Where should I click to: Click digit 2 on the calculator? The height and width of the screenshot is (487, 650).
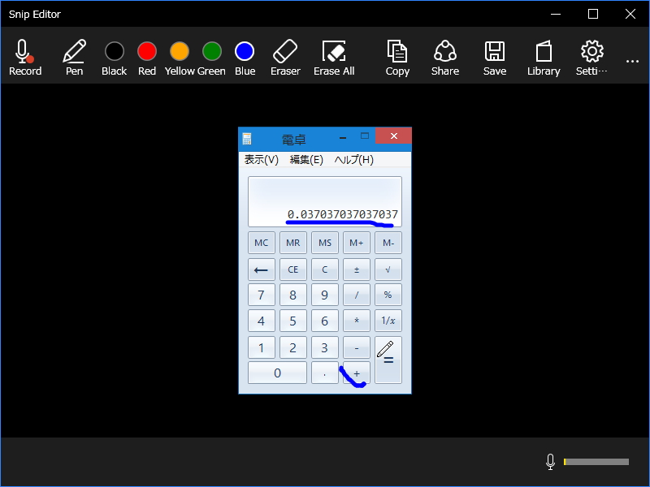tap(293, 347)
